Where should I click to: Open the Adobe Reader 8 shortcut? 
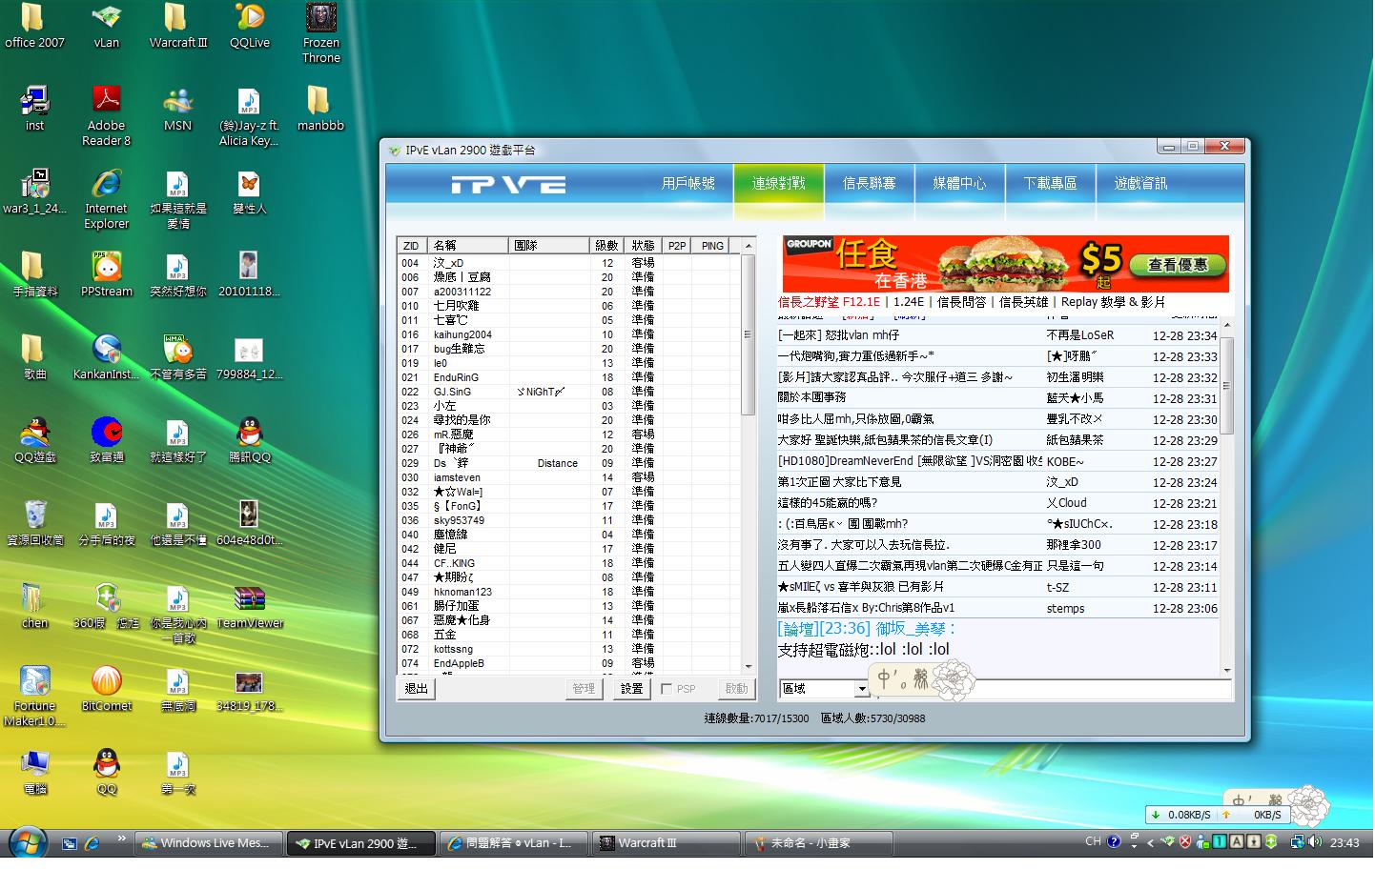(106, 102)
